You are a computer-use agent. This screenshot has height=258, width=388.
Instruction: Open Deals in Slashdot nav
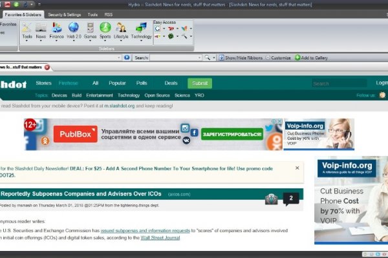171,83
